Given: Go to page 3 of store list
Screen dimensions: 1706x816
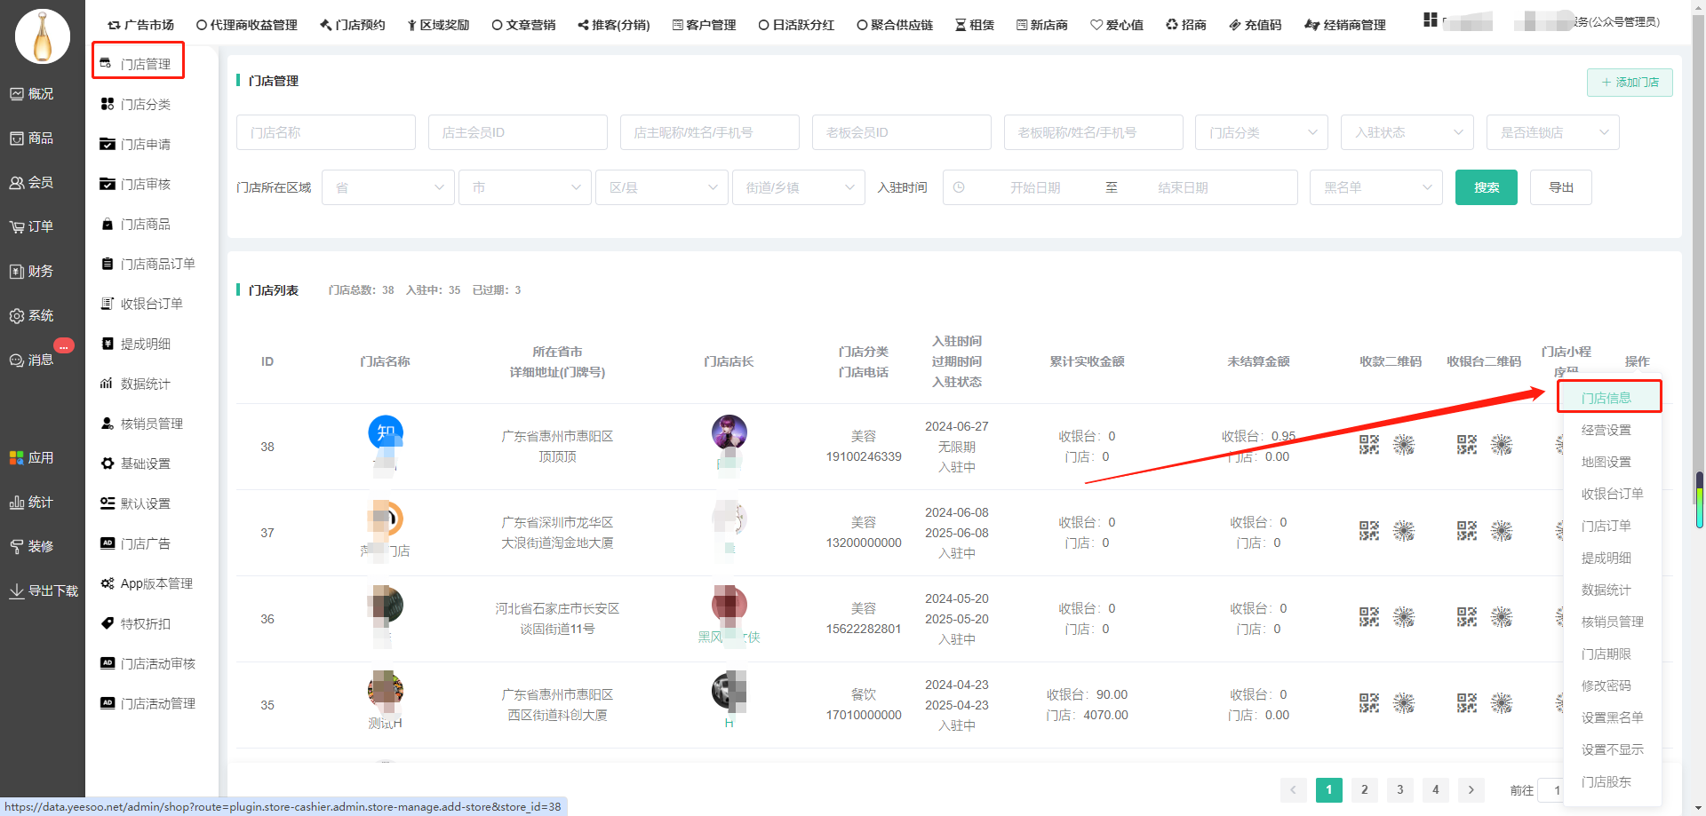Looking at the screenshot, I should click(x=1399, y=789).
